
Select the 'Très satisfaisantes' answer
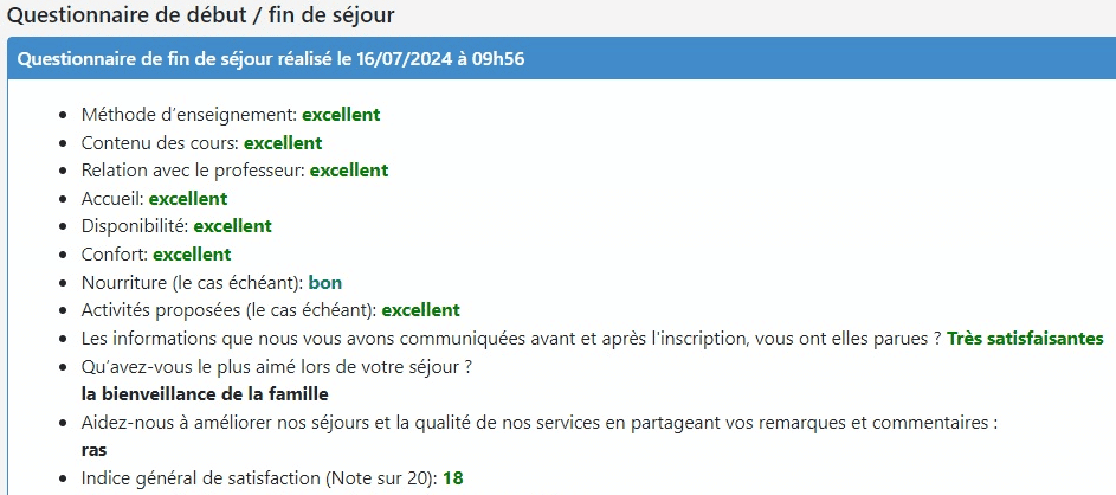pos(1025,338)
